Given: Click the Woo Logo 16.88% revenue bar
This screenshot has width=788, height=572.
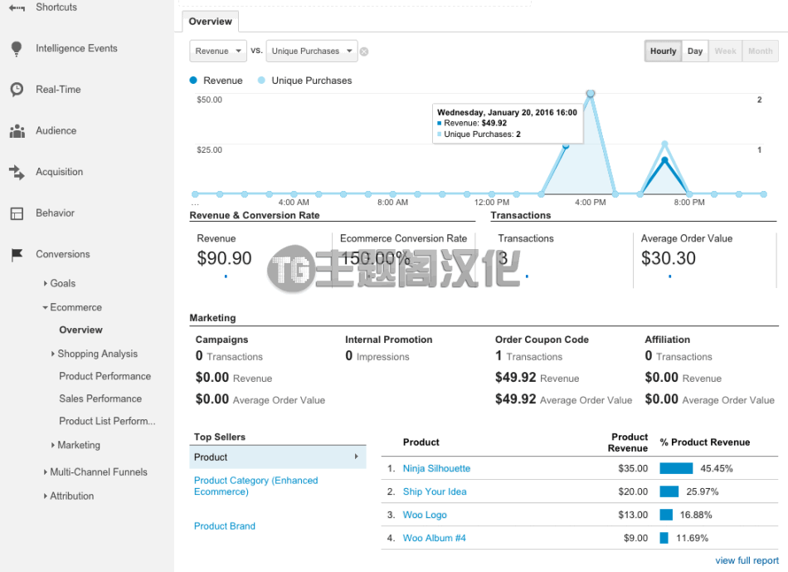Looking at the screenshot, I should 666,516.
